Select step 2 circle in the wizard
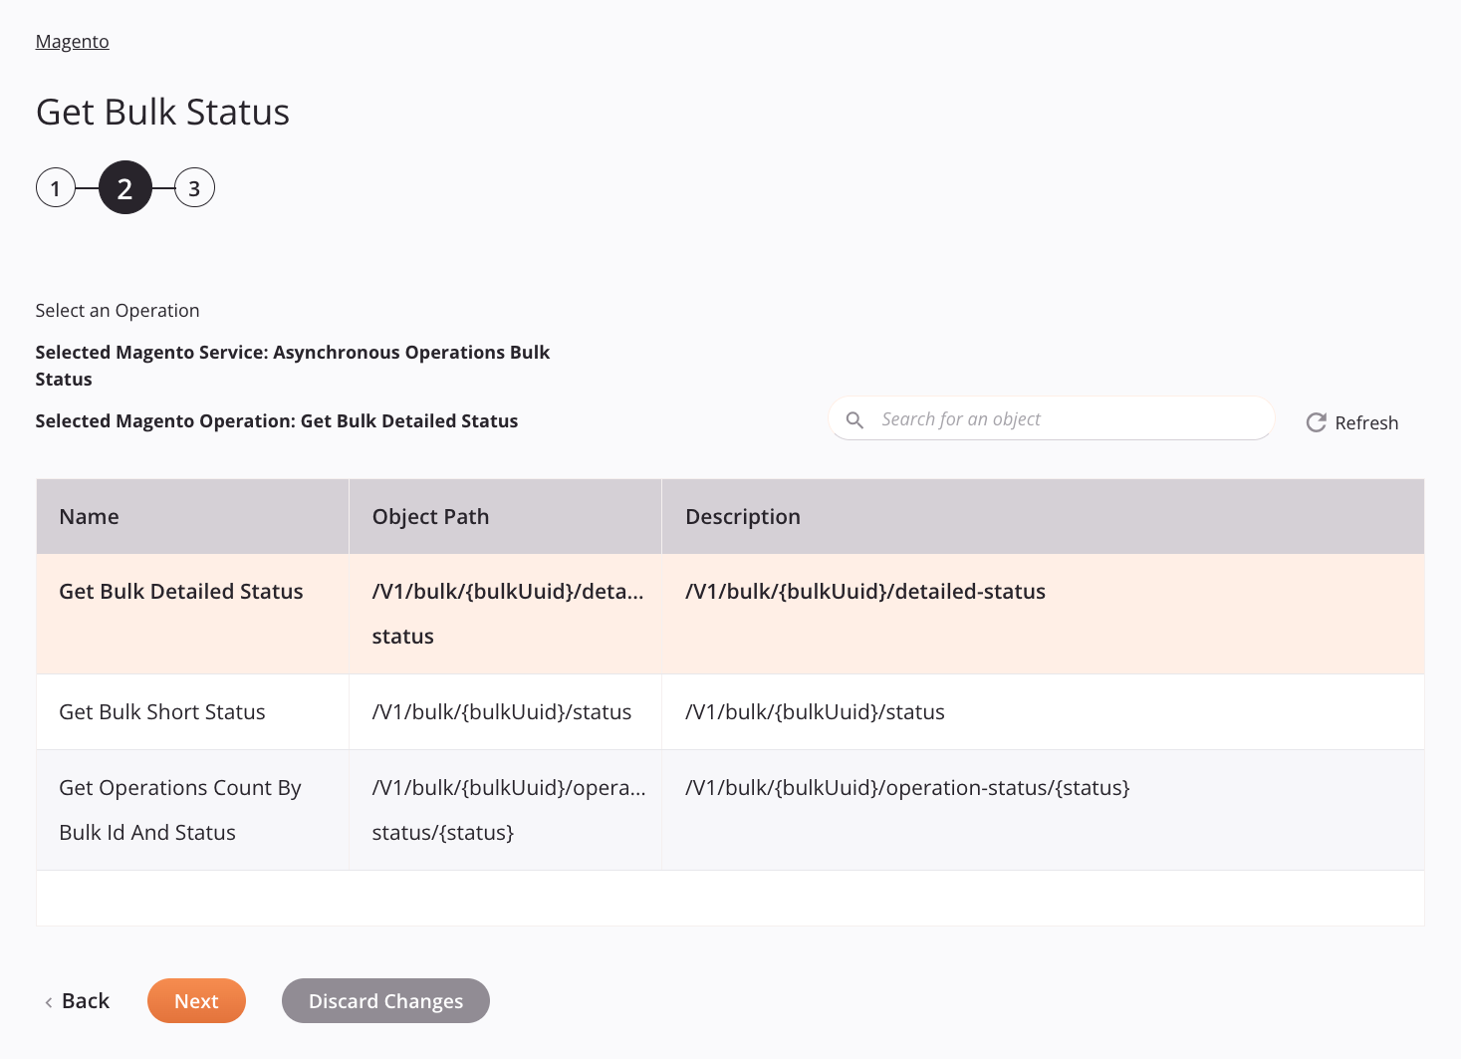 point(125,188)
